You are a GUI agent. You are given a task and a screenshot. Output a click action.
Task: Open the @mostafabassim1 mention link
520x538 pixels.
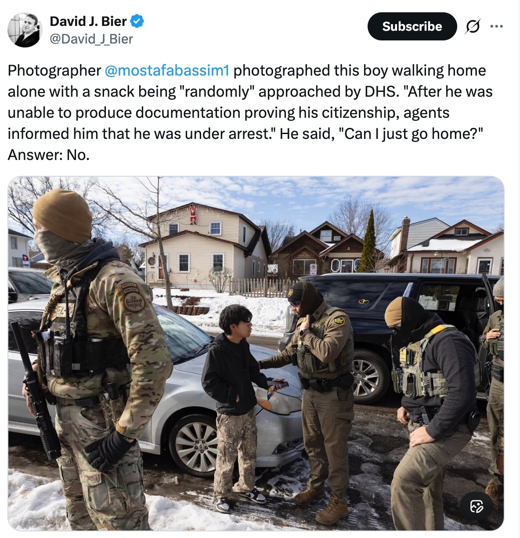click(167, 70)
